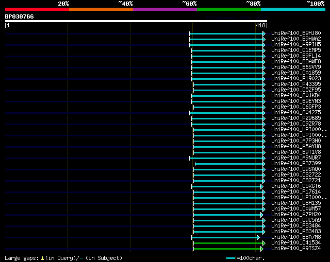Image resolution: width=330 pixels, height=262 pixels.
Task: Click the cyan ~100% identity legend segment
Action: [293, 9]
